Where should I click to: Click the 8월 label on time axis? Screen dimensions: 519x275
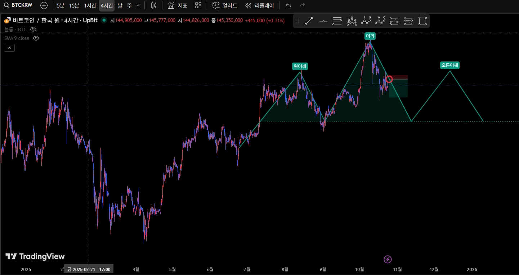point(285,269)
